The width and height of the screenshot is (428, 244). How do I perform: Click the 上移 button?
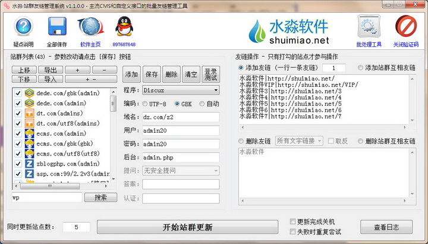(24, 70)
